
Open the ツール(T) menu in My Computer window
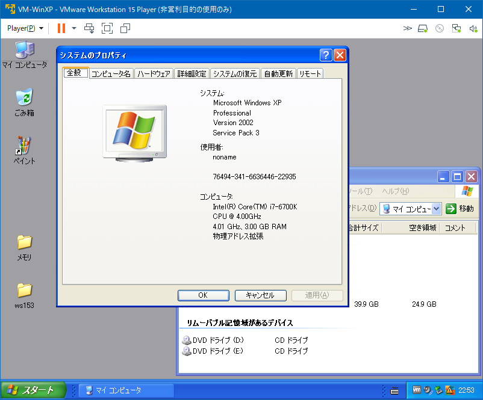[x=360, y=191]
